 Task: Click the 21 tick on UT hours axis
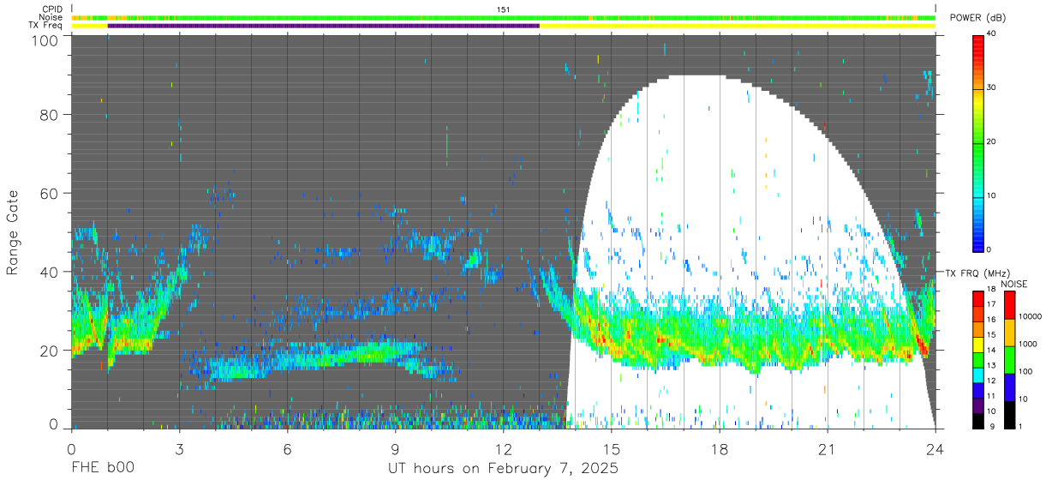(x=828, y=449)
